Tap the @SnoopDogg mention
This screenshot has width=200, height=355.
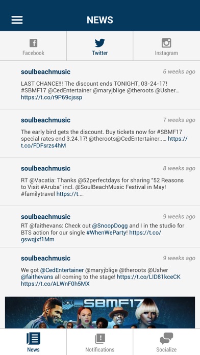click(x=110, y=226)
